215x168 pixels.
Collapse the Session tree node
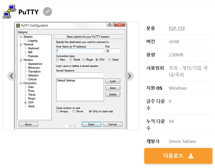(21, 37)
